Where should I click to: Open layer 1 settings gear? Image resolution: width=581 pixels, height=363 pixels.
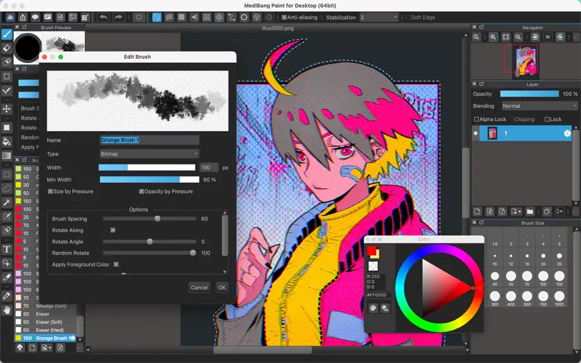click(x=567, y=134)
